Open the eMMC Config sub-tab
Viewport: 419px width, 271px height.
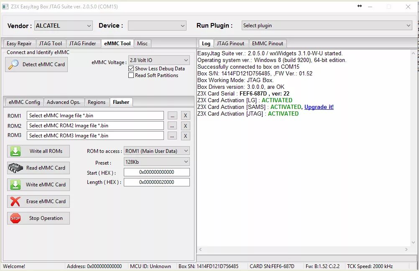point(24,102)
